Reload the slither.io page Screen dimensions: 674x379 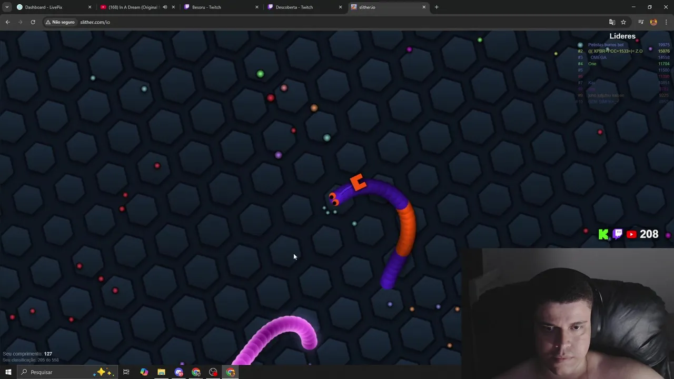tap(33, 22)
